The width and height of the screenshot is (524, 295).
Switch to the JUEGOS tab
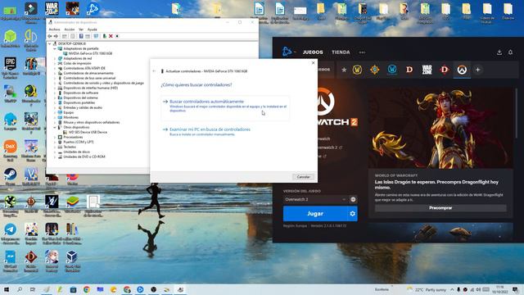[313, 52]
